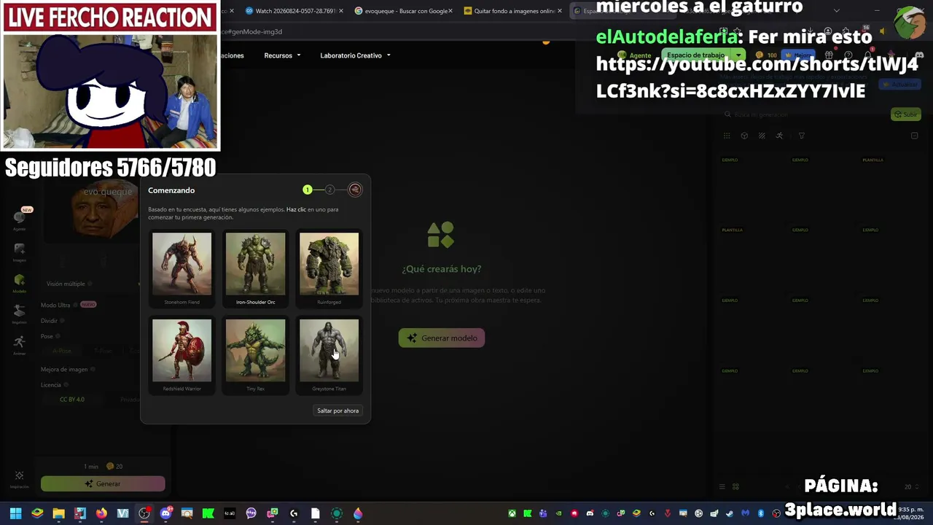Click the Generar modelo button

[x=442, y=338]
